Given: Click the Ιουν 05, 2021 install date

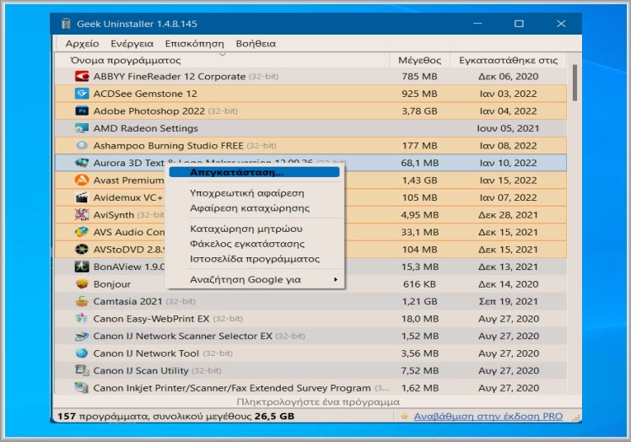Looking at the screenshot, I should [x=508, y=128].
